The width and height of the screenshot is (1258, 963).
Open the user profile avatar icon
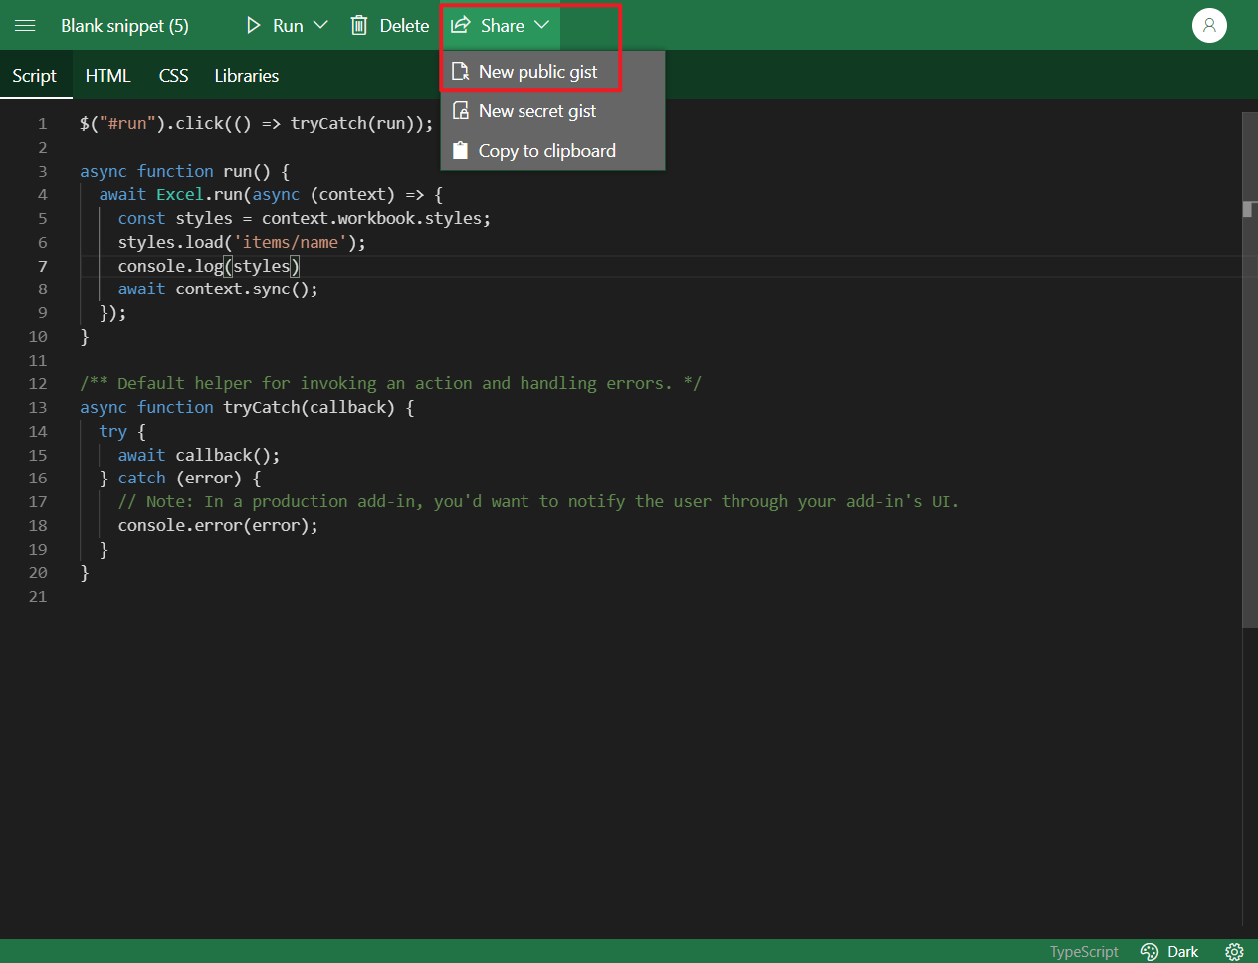(1209, 25)
